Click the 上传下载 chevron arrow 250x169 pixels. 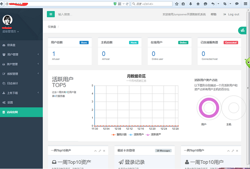pos(38,93)
